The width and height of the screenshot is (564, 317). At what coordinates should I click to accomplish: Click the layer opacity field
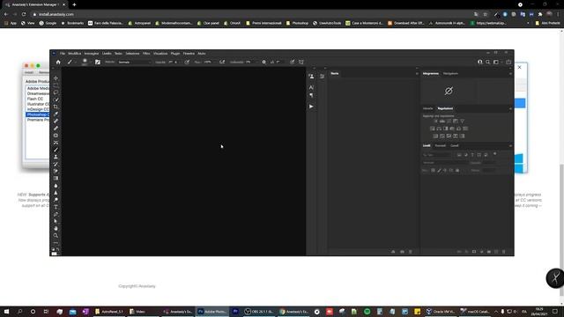[x=489, y=163]
